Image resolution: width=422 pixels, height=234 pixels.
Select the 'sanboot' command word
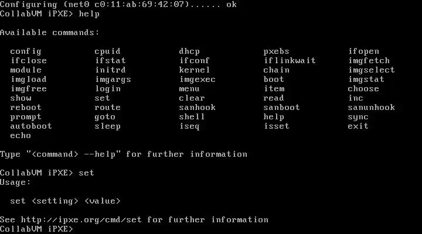(x=281, y=108)
